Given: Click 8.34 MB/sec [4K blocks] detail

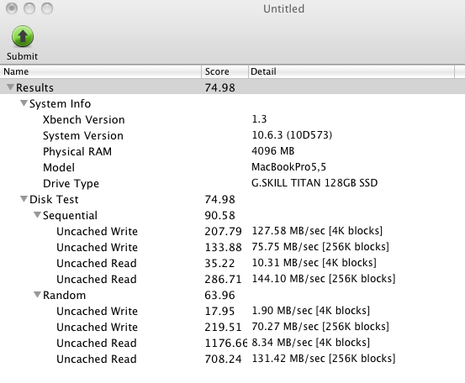Looking at the screenshot, I should click(x=311, y=343).
